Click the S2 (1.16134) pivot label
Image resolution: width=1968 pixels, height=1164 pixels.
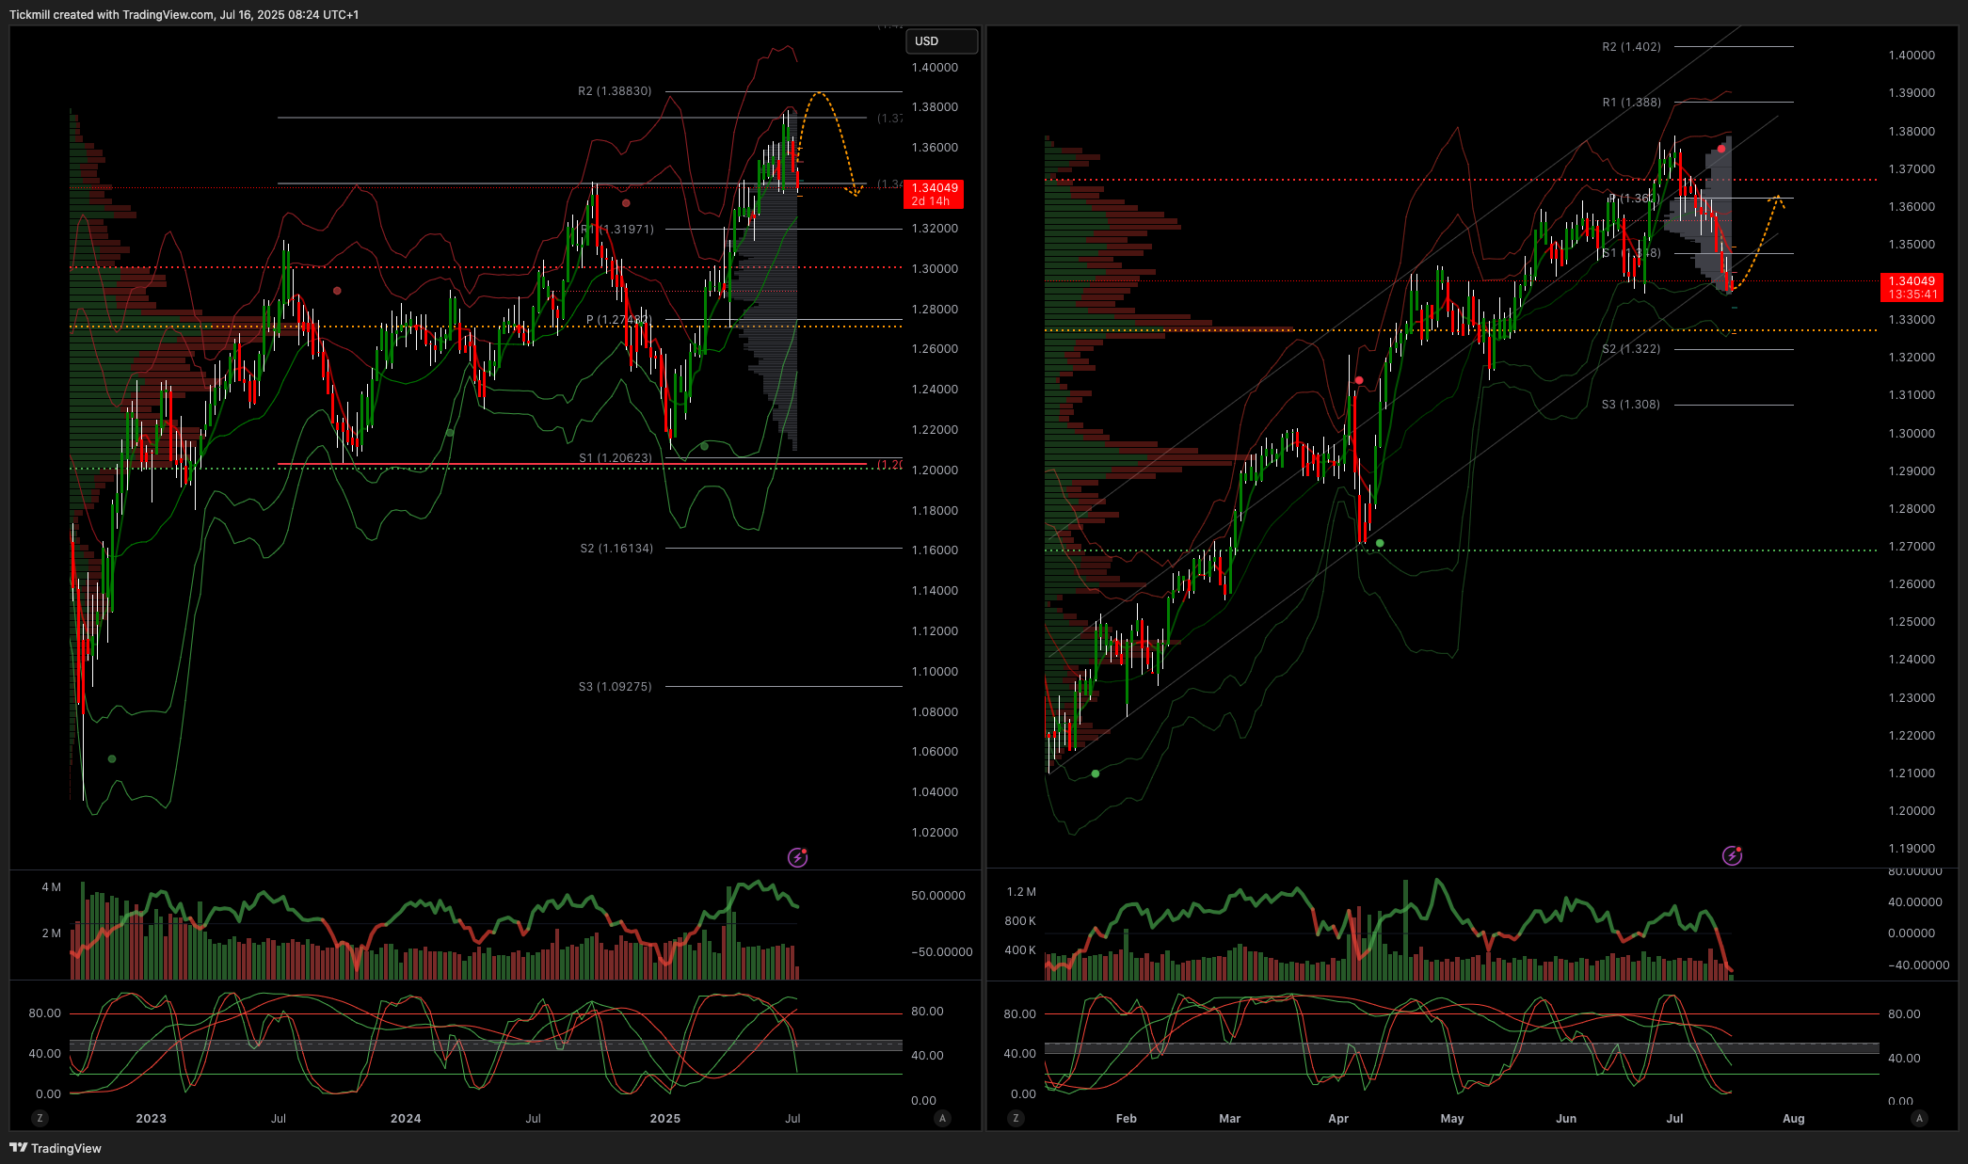616,549
